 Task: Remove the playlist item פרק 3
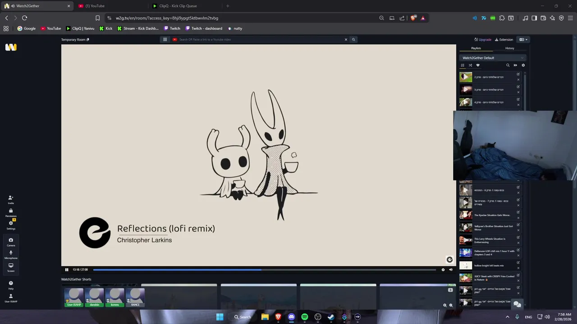click(x=518, y=92)
